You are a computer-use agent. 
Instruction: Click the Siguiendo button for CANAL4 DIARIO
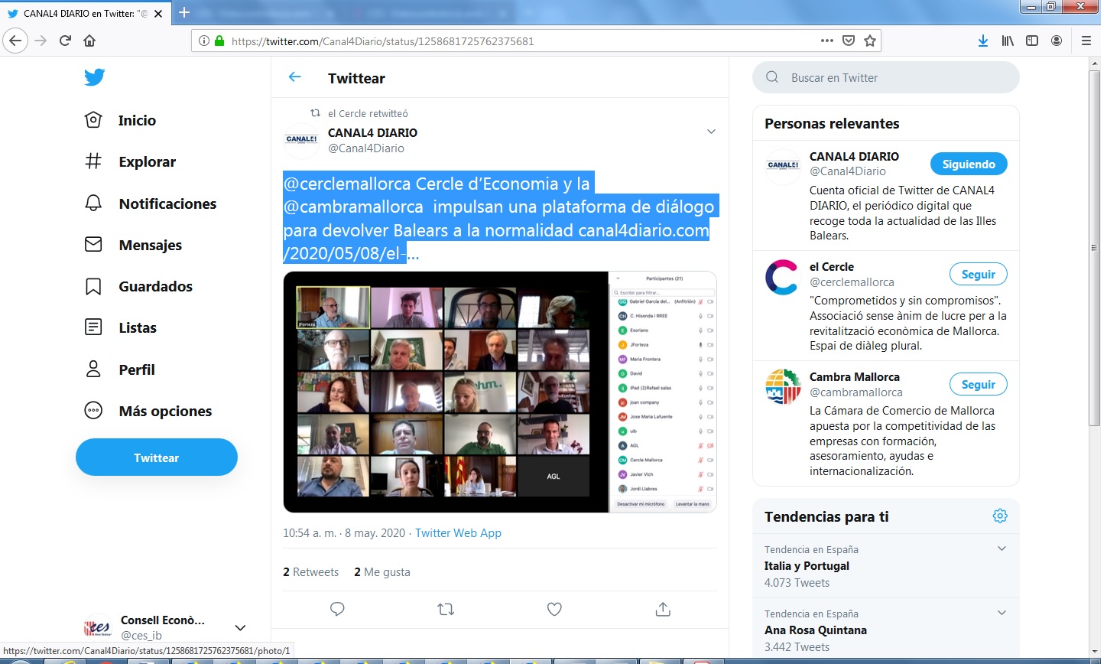tap(969, 164)
